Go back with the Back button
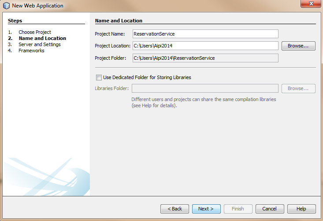The width and height of the screenshot is (323, 221). click(174, 209)
